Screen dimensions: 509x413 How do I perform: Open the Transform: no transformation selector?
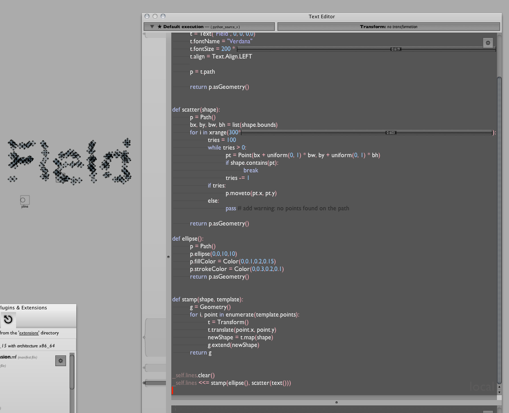pyautogui.click(x=388, y=27)
